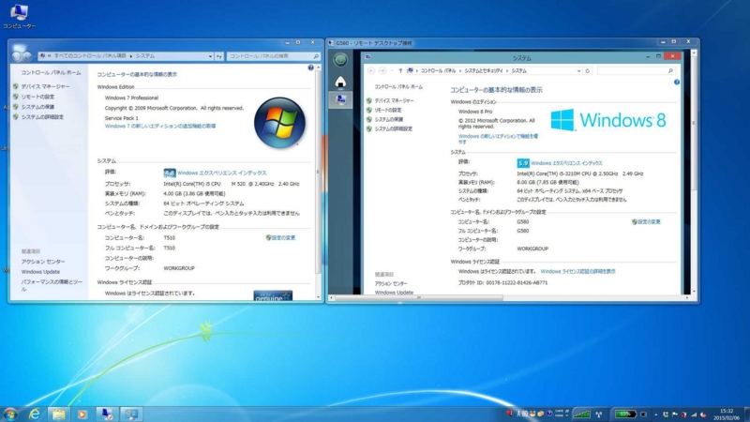Open リモートの設定 in Windows 7 window
Image resolution: width=750 pixels, height=422 pixels.
pos(37,97)
